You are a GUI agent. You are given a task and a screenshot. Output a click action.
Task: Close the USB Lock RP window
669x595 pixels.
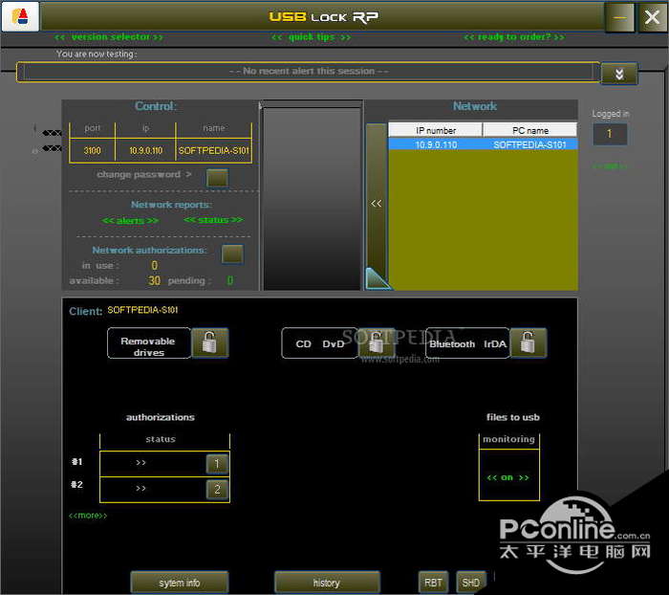tap(652, 17)
